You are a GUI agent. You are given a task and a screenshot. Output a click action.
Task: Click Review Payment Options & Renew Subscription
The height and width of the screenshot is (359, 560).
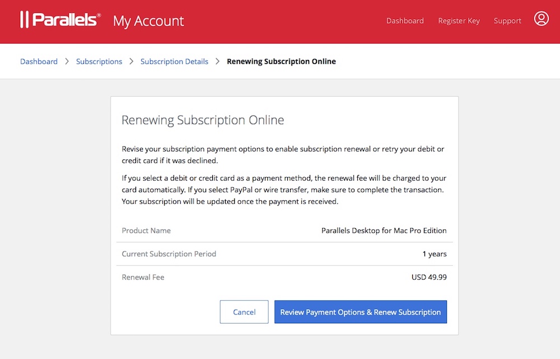click(360, 312)
